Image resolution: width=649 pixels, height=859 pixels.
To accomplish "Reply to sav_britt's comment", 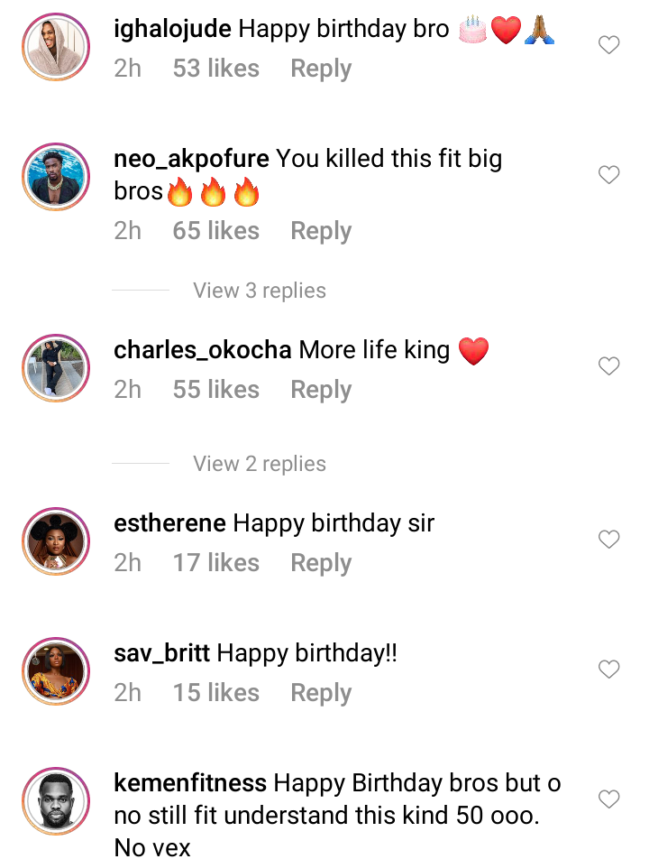I will pos(320,693).
